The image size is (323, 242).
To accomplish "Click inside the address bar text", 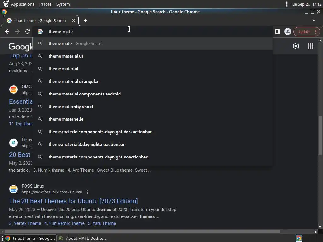I will click(61, 32).
